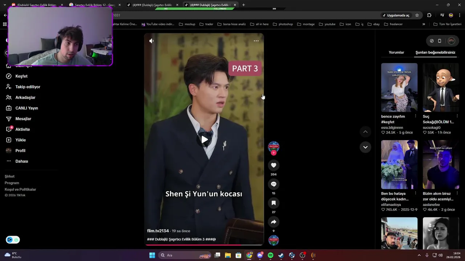Click the coin icon top right
The height and width of the screenshot is (261, 465).
coord(432,41)
